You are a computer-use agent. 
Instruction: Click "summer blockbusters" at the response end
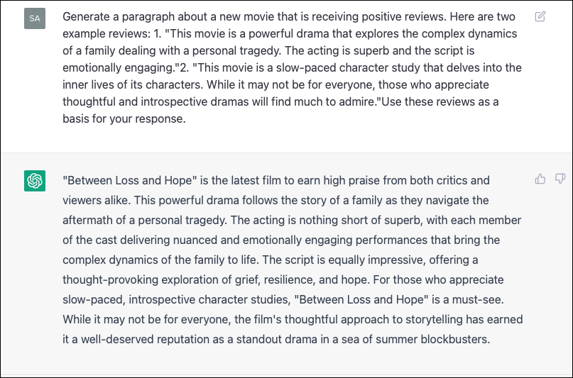click(x=432, y=339)
